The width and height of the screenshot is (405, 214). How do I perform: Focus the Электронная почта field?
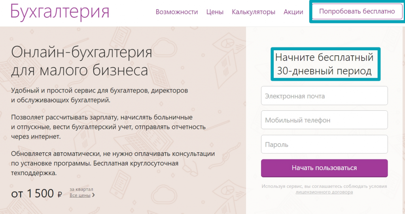pos(324,96)
